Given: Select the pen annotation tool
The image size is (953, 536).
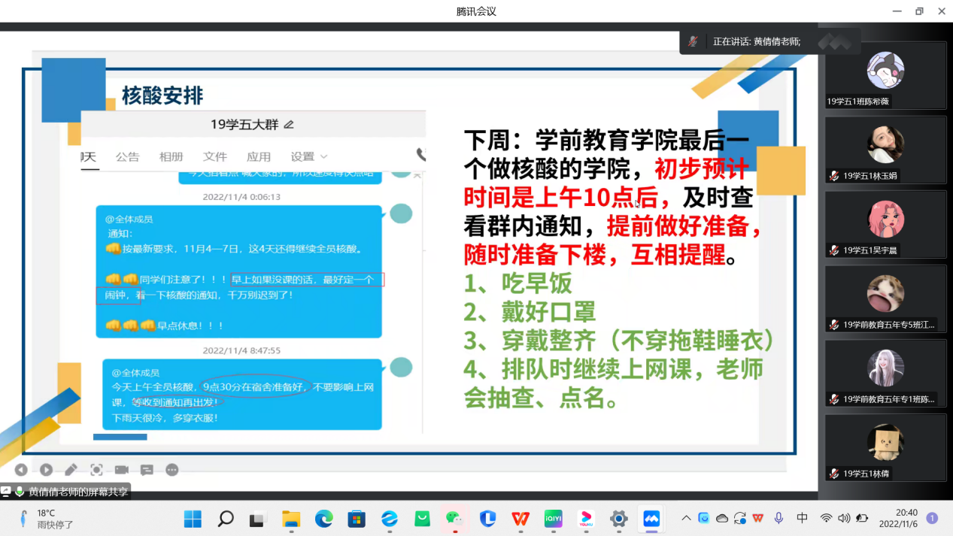Looking at the screenshot, I should [x=71, y=470].
